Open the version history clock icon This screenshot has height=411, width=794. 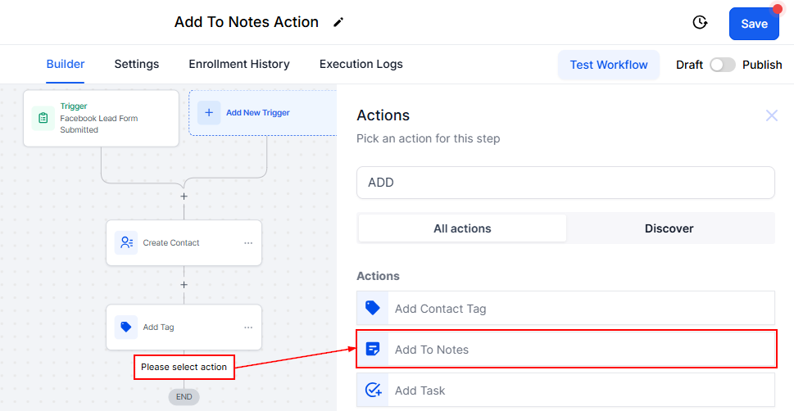700,23
